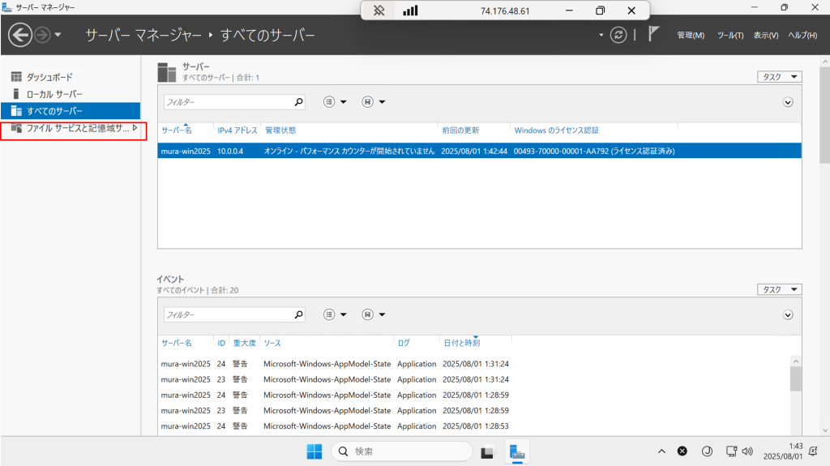
Task: Sort servers by 前回の更新 column
Action: coord(460,130)
